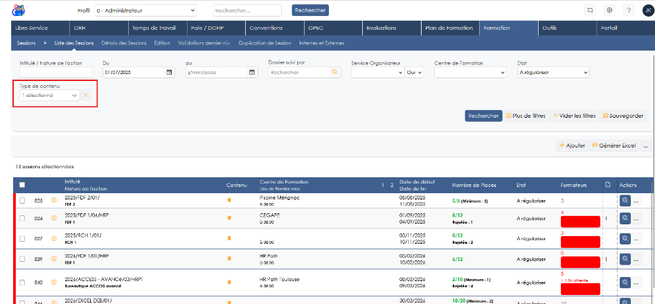Click the orange status icon for session 839
This screenshot has width=655, height=304.
[x=53, y=259]
